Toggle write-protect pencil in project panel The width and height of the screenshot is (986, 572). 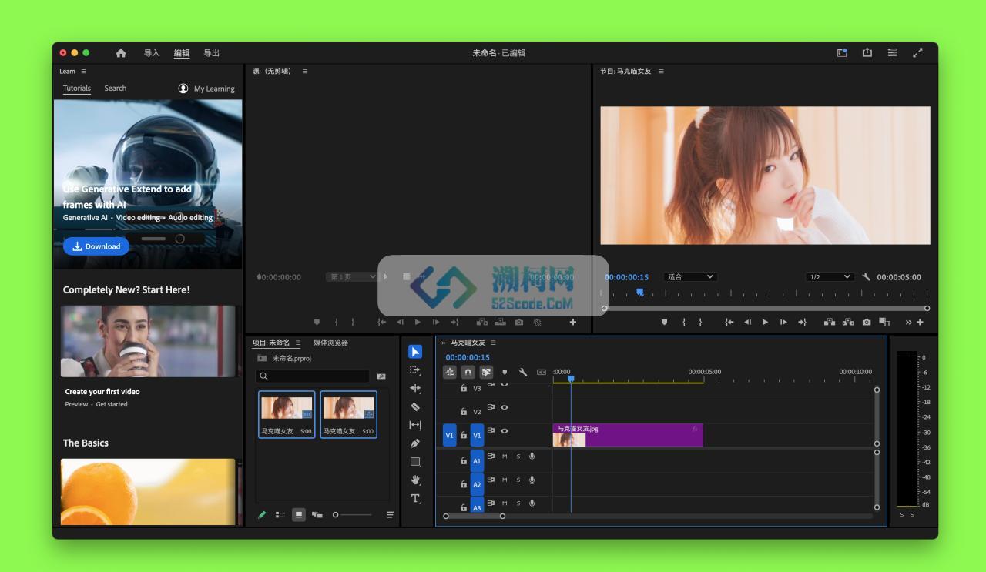click(262, 515)
